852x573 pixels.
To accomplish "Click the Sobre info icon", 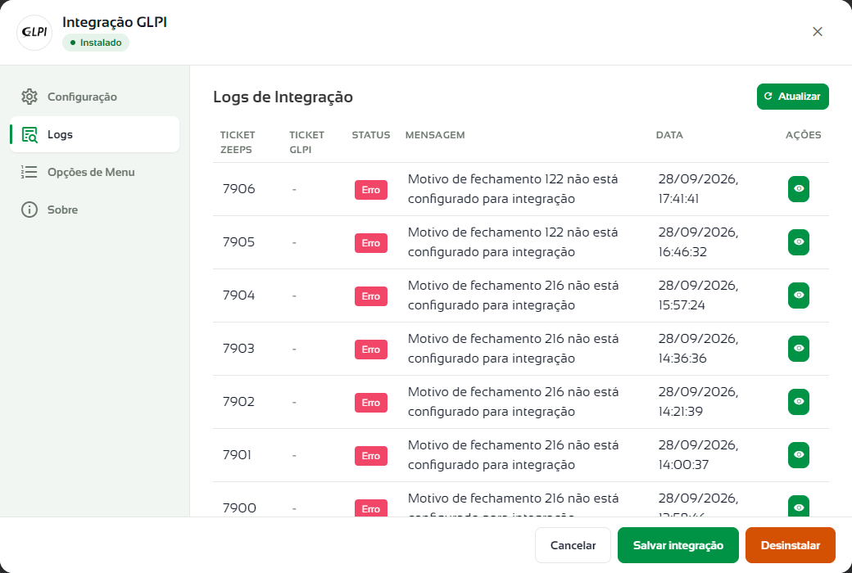I will [29, 210].
